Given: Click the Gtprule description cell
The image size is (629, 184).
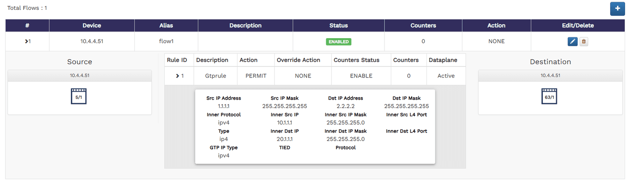Looking at the screenshot, I should (215, 76).
